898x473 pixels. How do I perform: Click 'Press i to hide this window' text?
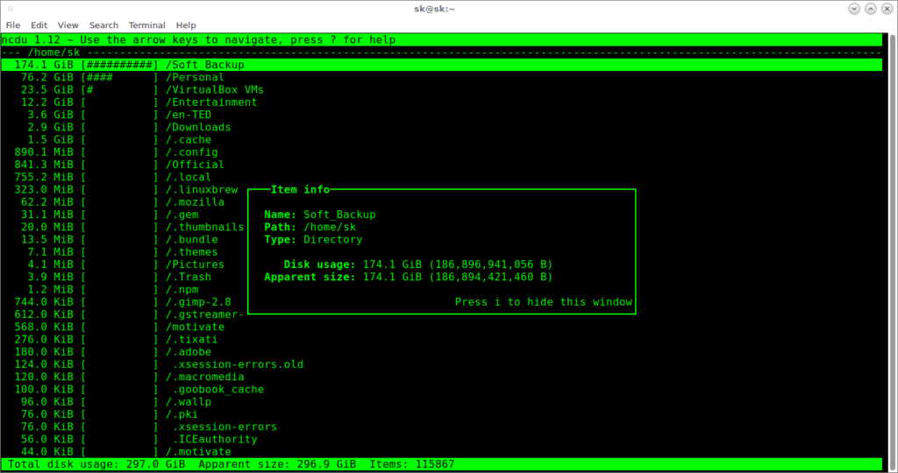tap(543, 302)
